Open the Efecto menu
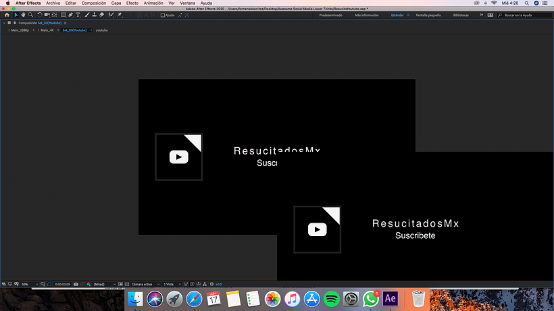Screen dimensions: 554x311 [132, 3]
